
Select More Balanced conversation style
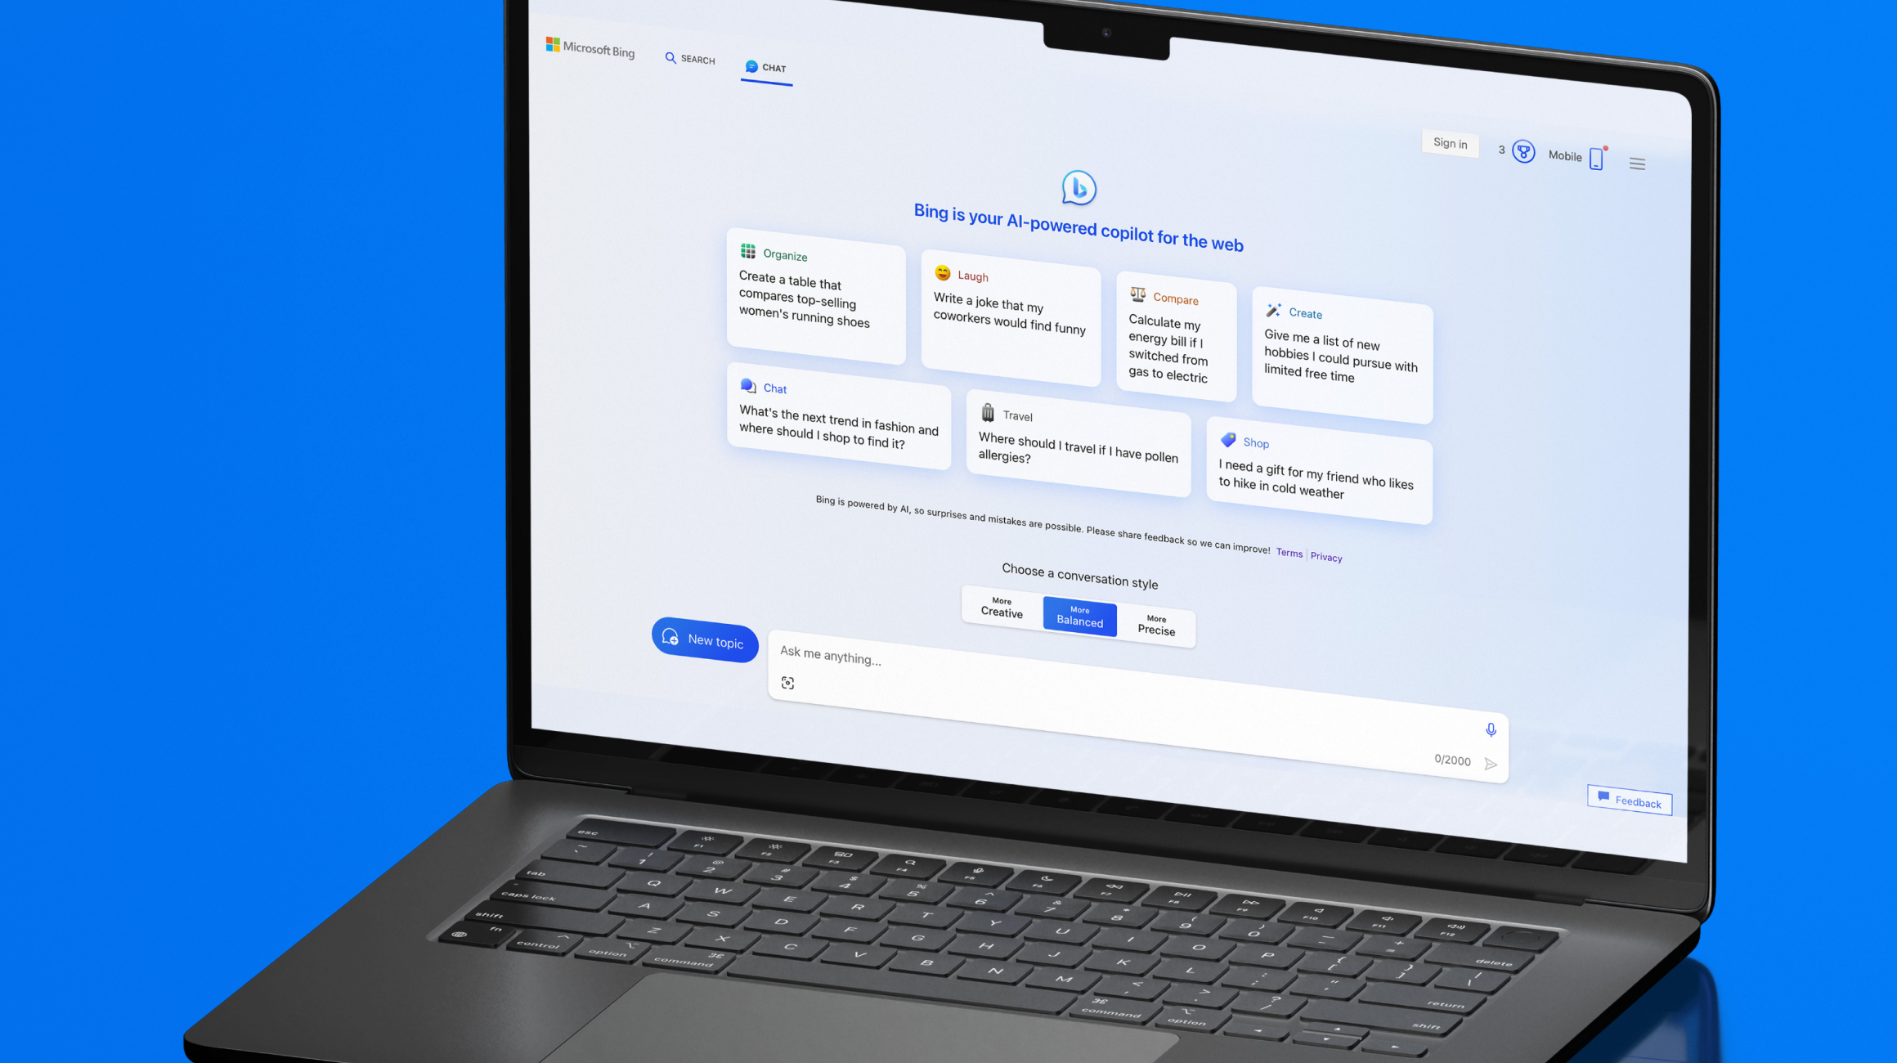1080,615
